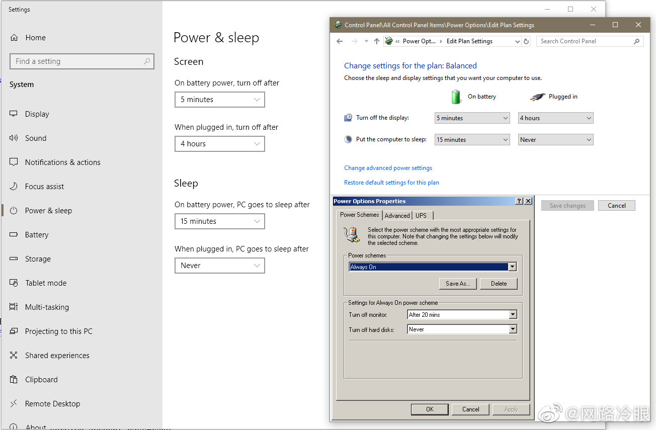This screenshot has height=430, width=656.
Task: Click the Sound speaker icon in sidebar
Action: click(14, 138)
